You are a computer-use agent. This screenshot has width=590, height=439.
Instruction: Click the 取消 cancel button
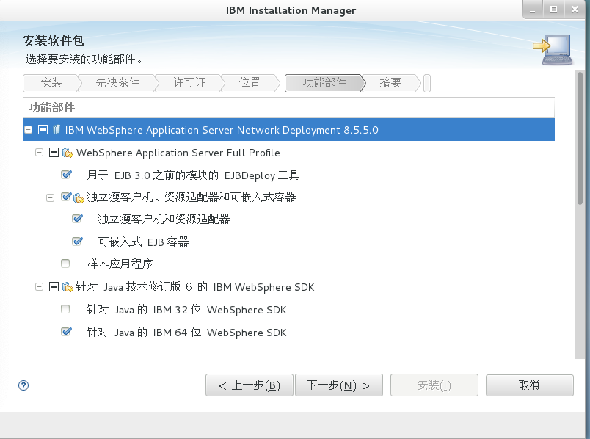529,385
